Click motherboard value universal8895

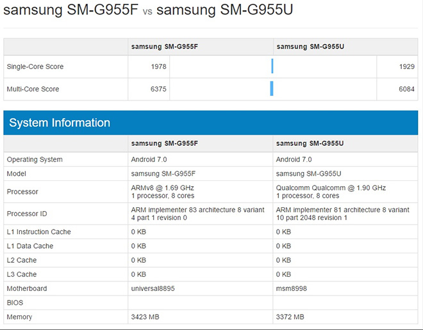(153, 288)
